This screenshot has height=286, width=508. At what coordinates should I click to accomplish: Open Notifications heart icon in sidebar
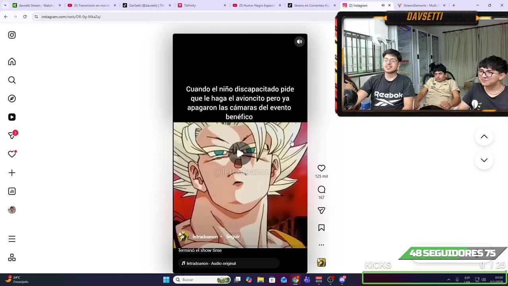[x=12, y=154]
